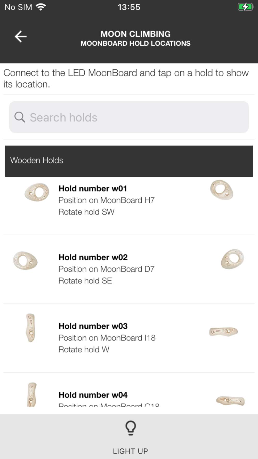
Task: Tap the search magnifier icon
Action: [20, 117]
